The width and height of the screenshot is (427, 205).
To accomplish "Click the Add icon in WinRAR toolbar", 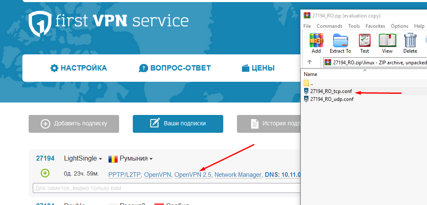I will click(316, 41).
